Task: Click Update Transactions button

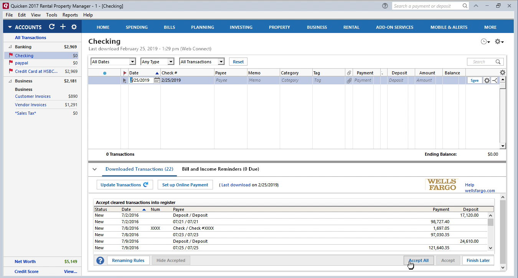Action: tap(125, 185)
